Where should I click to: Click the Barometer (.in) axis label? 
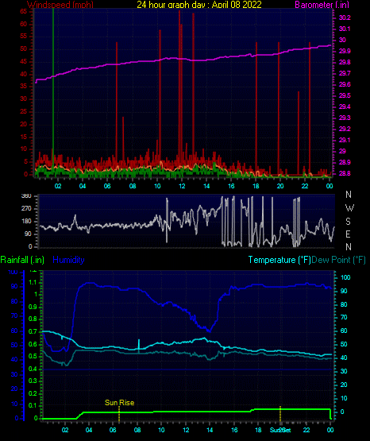(322, 5)
